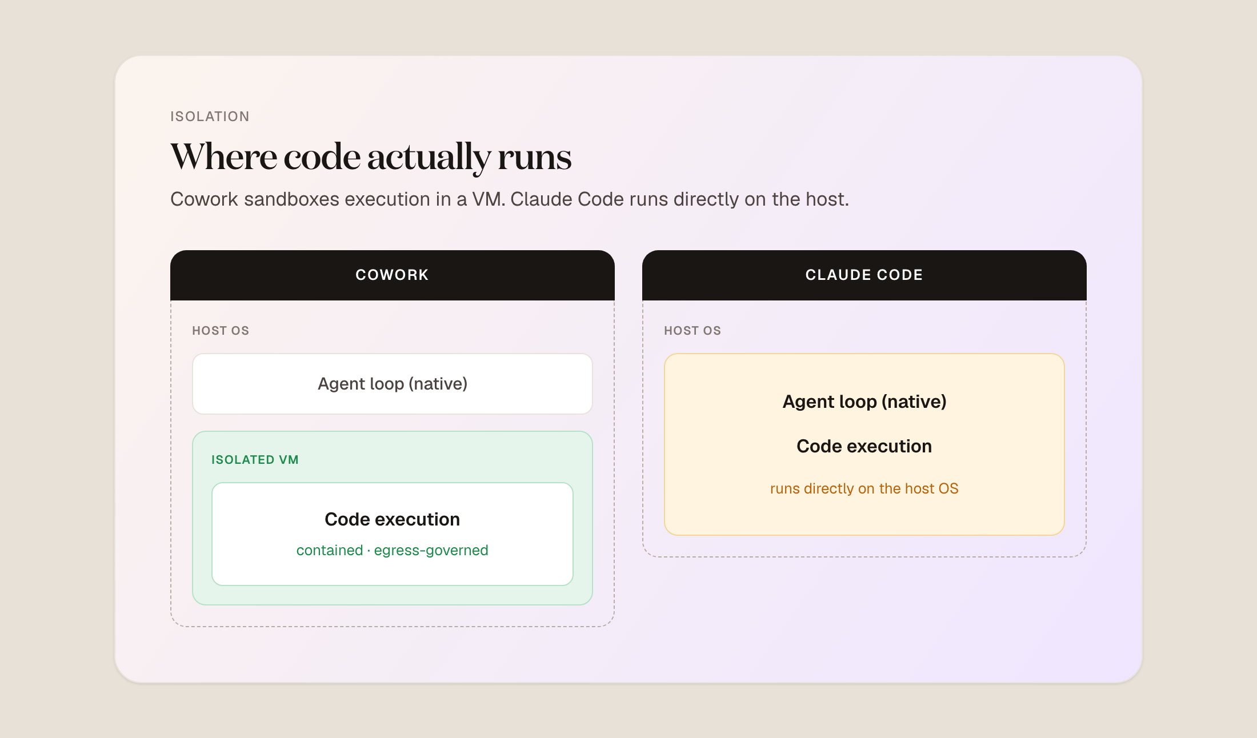
Task: Select the COWORK column header
Action: 393,275
